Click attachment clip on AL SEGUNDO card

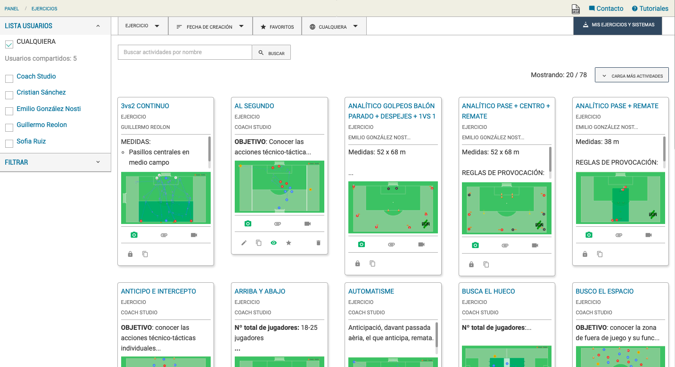pyautogui.click(x=278, y=223)
